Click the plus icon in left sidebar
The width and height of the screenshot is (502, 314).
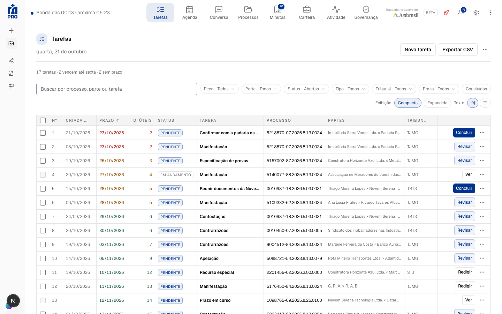pyautogui.click(x=11, y=31)
